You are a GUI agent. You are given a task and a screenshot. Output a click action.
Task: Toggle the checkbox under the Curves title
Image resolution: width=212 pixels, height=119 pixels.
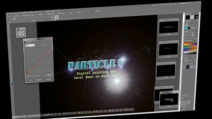25,42
